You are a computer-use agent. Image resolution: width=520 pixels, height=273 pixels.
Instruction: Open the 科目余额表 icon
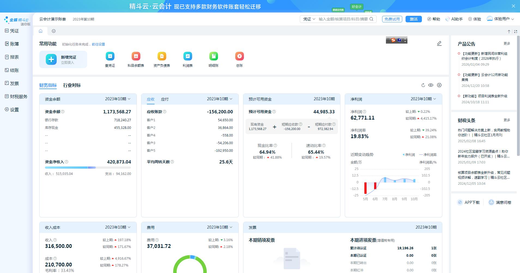tap(136, 56)
